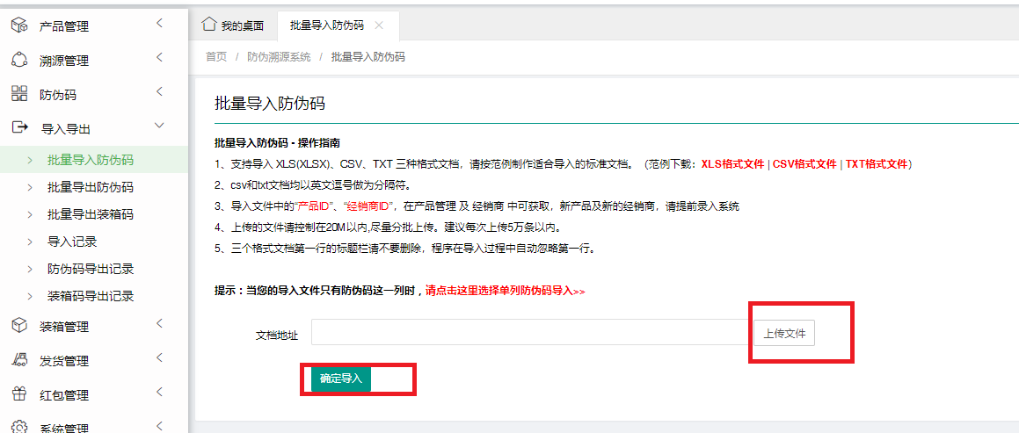Click the 红包管理 gift icon
1019x433 pixels.
coord(19,394)
